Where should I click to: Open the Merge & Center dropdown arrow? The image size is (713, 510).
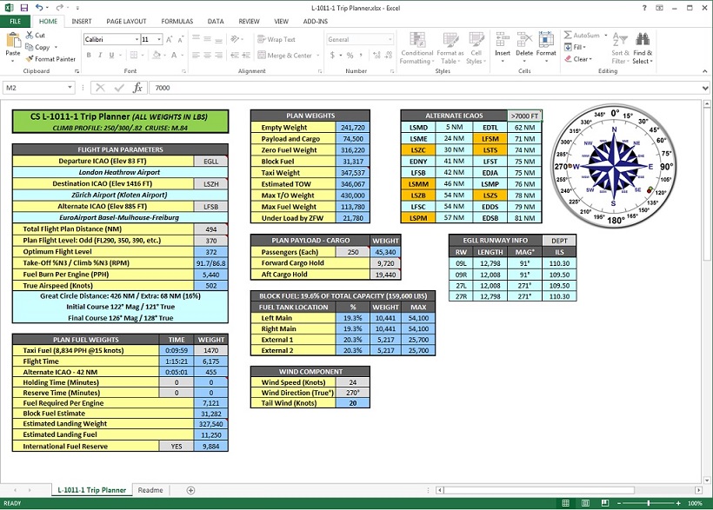[x=318, y=55]
